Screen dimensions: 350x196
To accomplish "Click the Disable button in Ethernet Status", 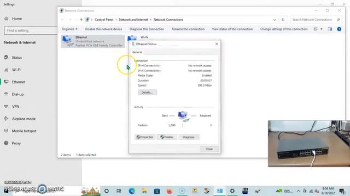I will [167, 137].
